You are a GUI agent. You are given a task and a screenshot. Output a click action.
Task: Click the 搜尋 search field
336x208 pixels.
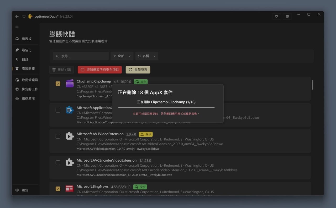(x=81, y=56)
